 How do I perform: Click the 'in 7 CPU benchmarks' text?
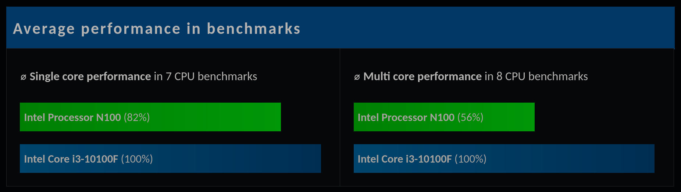206,77
